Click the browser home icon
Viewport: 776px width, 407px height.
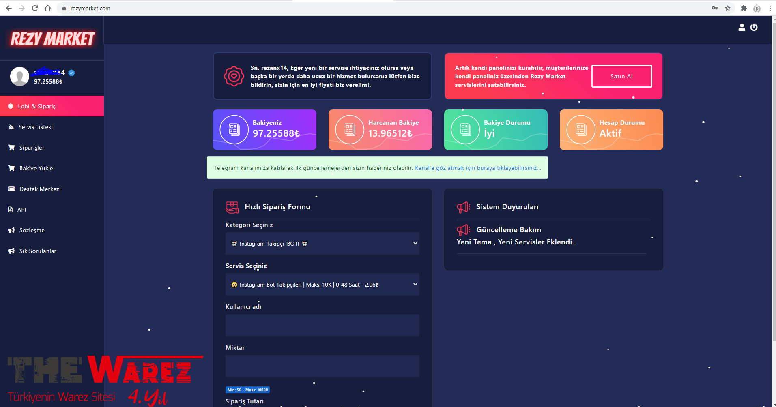[x=48, y=8]
